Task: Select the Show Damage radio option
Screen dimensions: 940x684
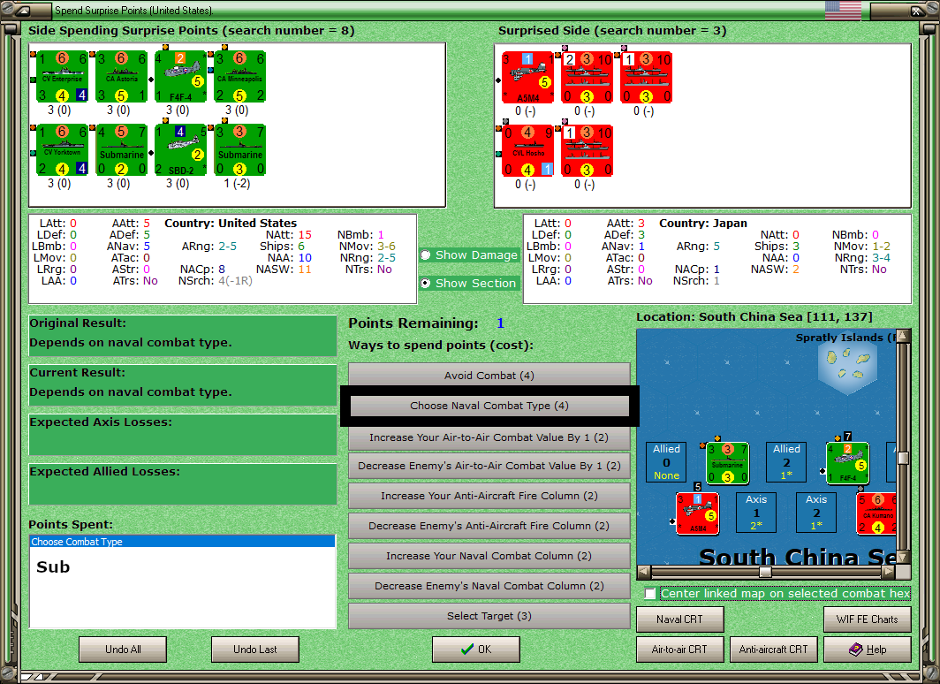Action: (468, 255)
